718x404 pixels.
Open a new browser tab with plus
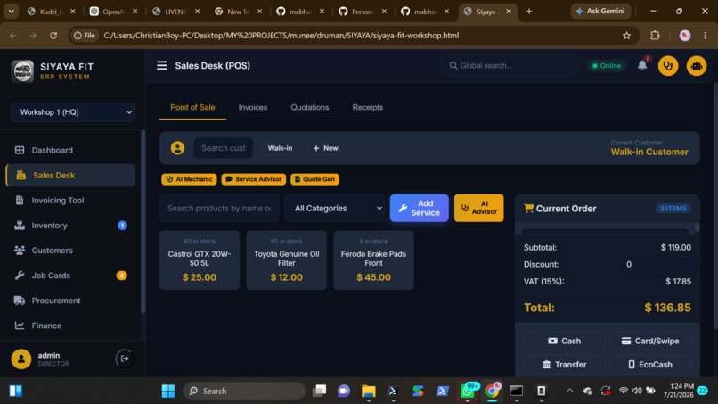[x=529, y=12]
